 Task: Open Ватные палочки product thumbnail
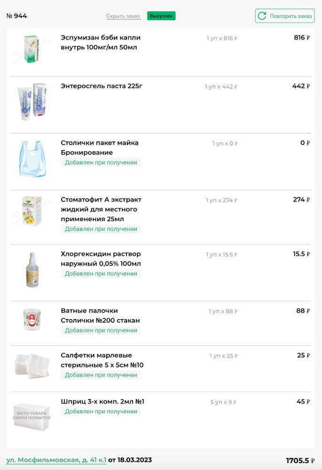pos(32,321)
